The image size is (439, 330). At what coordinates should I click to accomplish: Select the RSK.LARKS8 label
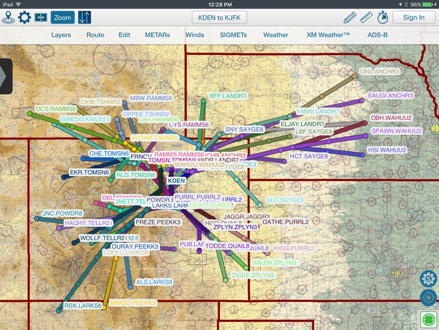[83, 305]
